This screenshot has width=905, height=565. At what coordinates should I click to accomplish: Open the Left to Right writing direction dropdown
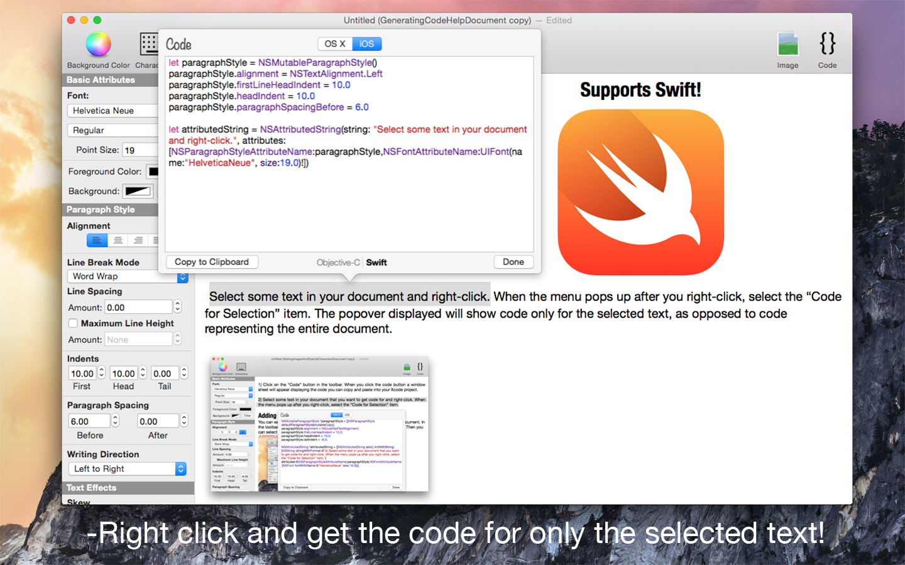(128, 469)
